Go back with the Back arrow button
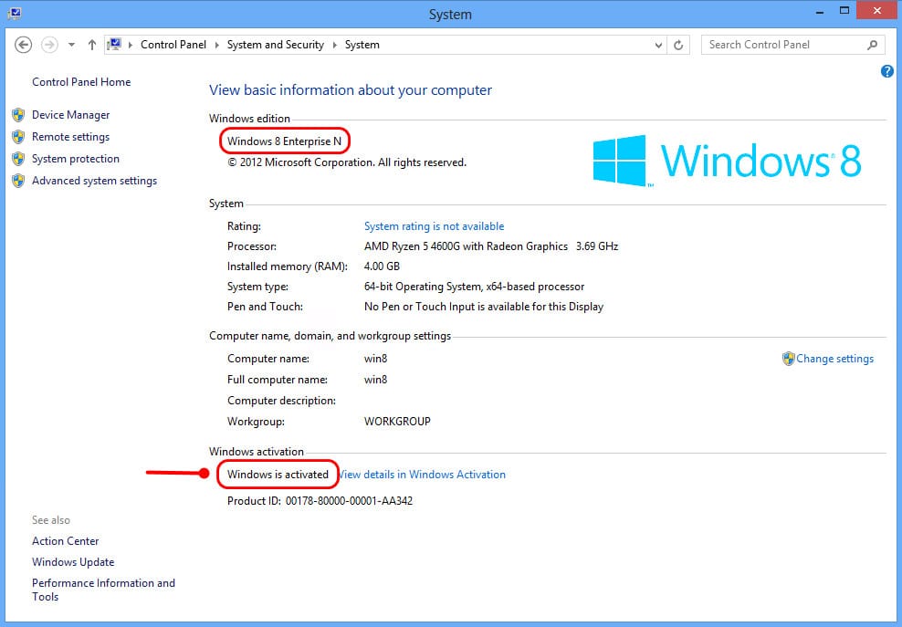902x627 pixels. click(23, 45)
